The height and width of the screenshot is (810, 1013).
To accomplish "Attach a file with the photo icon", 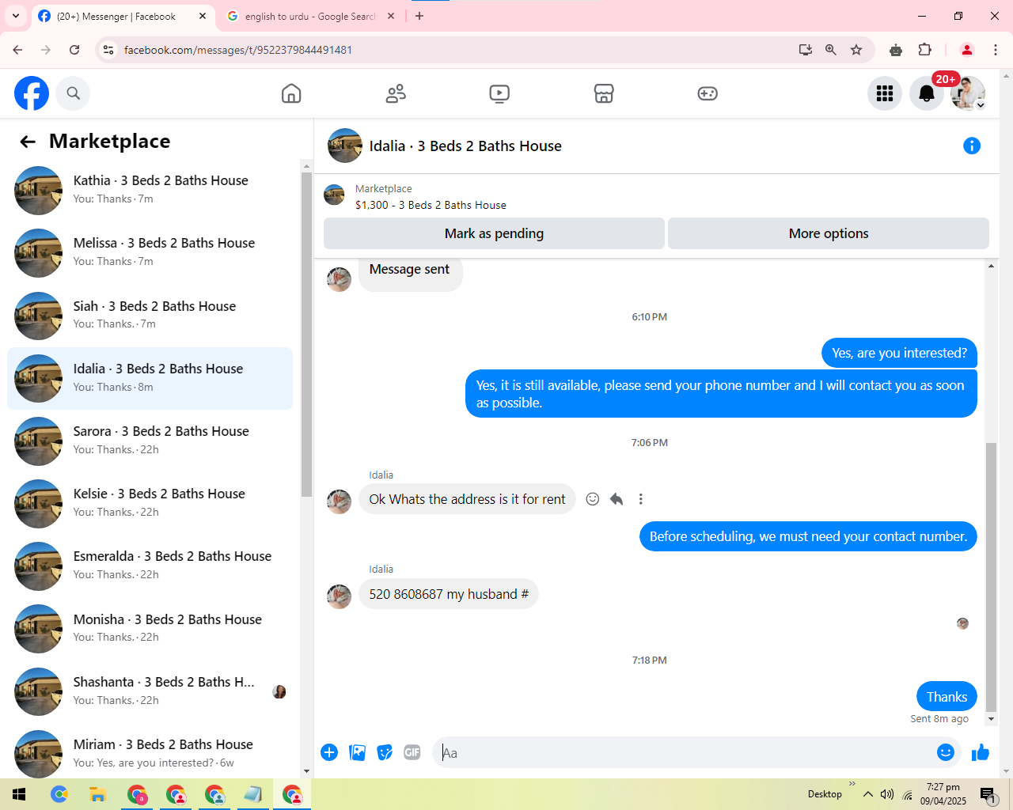I will click(358, 752).
